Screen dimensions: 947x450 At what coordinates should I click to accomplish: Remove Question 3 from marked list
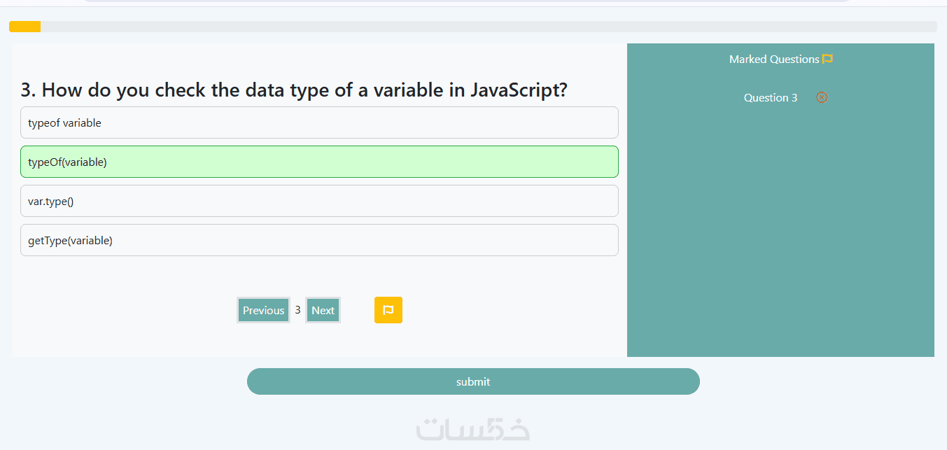pos(822,97)
